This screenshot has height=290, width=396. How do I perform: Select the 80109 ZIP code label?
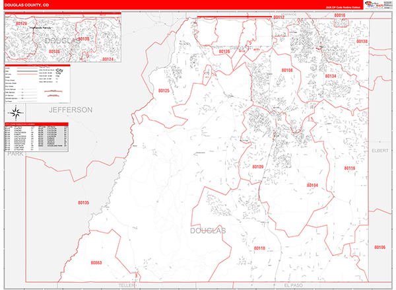(258, 166)
